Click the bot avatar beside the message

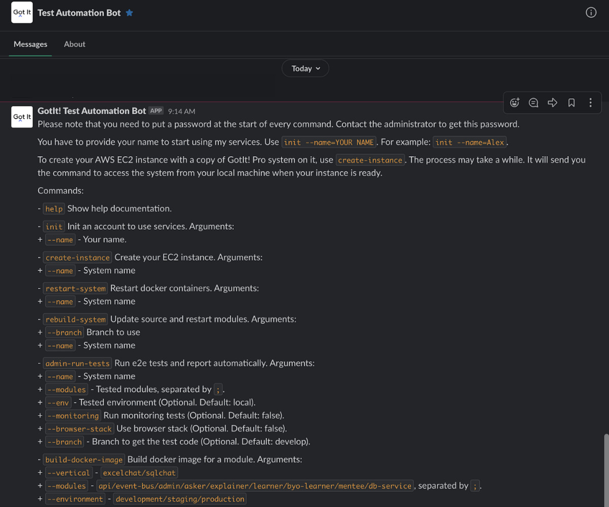tap(22, 117)
